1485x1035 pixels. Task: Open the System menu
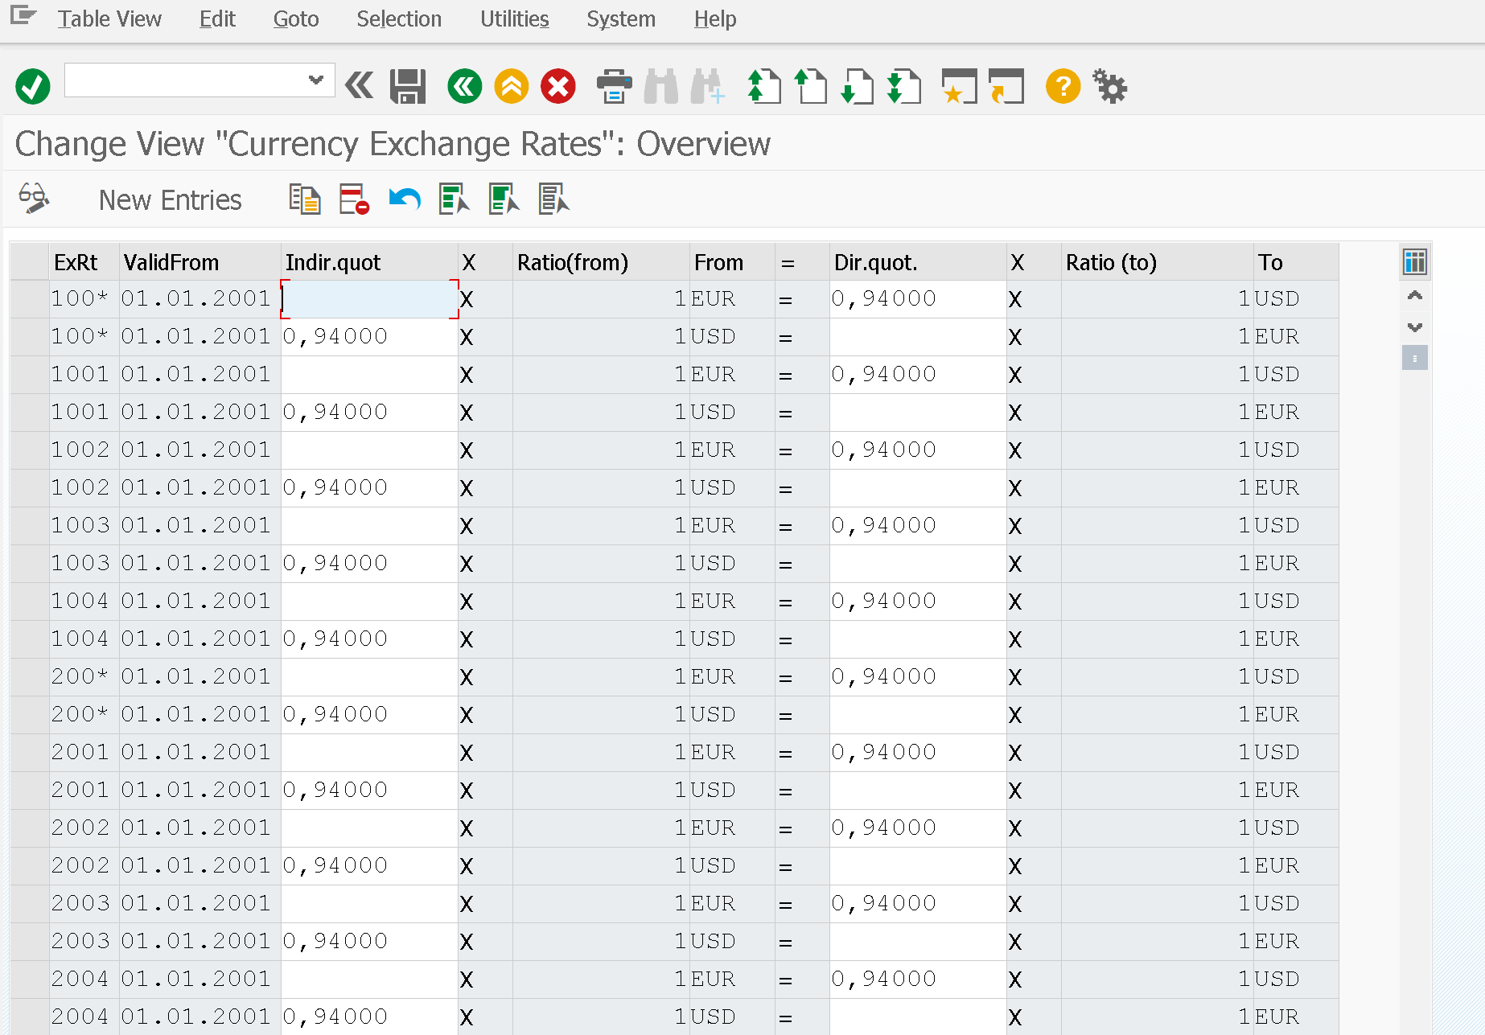pos(621,19)
